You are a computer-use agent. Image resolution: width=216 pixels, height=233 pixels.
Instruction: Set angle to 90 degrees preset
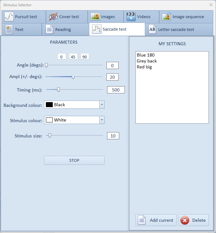point(85,57)
